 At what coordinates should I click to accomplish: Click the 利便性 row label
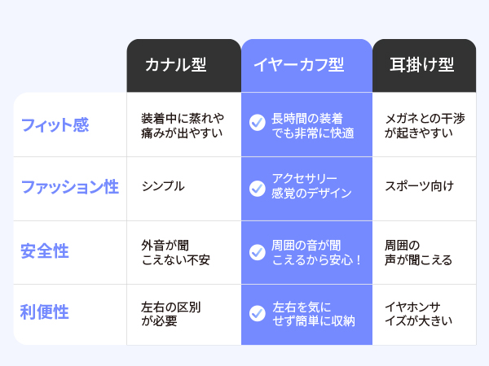45,312
